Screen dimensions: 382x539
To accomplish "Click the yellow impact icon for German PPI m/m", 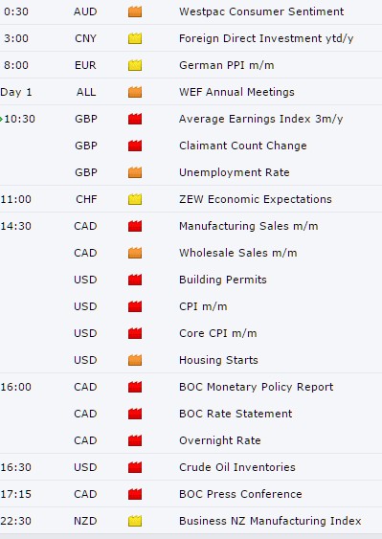I will tap(135, 65).
